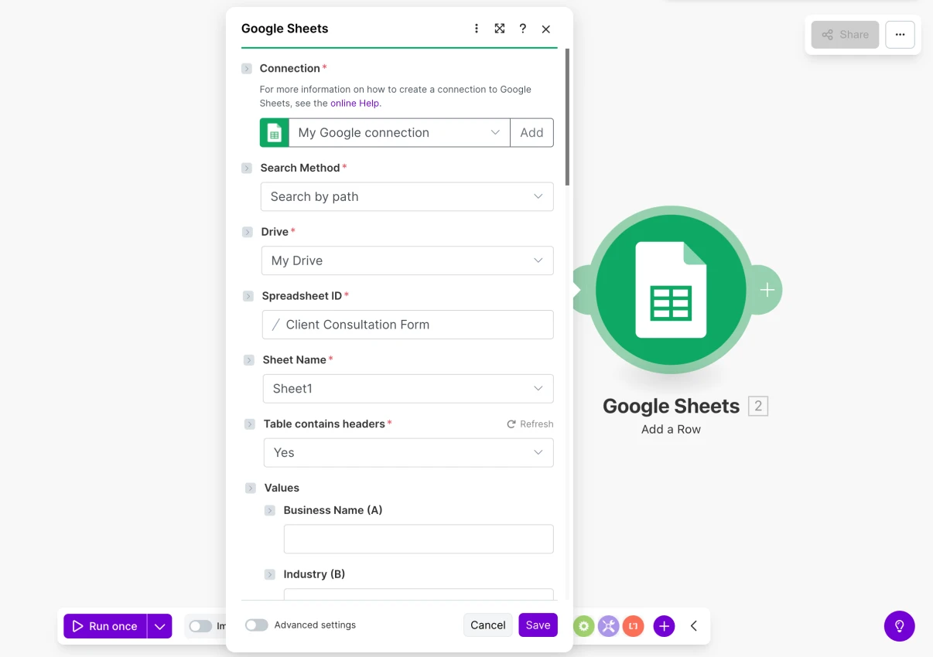Collapse the bottom toolbar with the chevron
Screen dimensions: 933x657
pyautogui.click(x=694, y=626)
